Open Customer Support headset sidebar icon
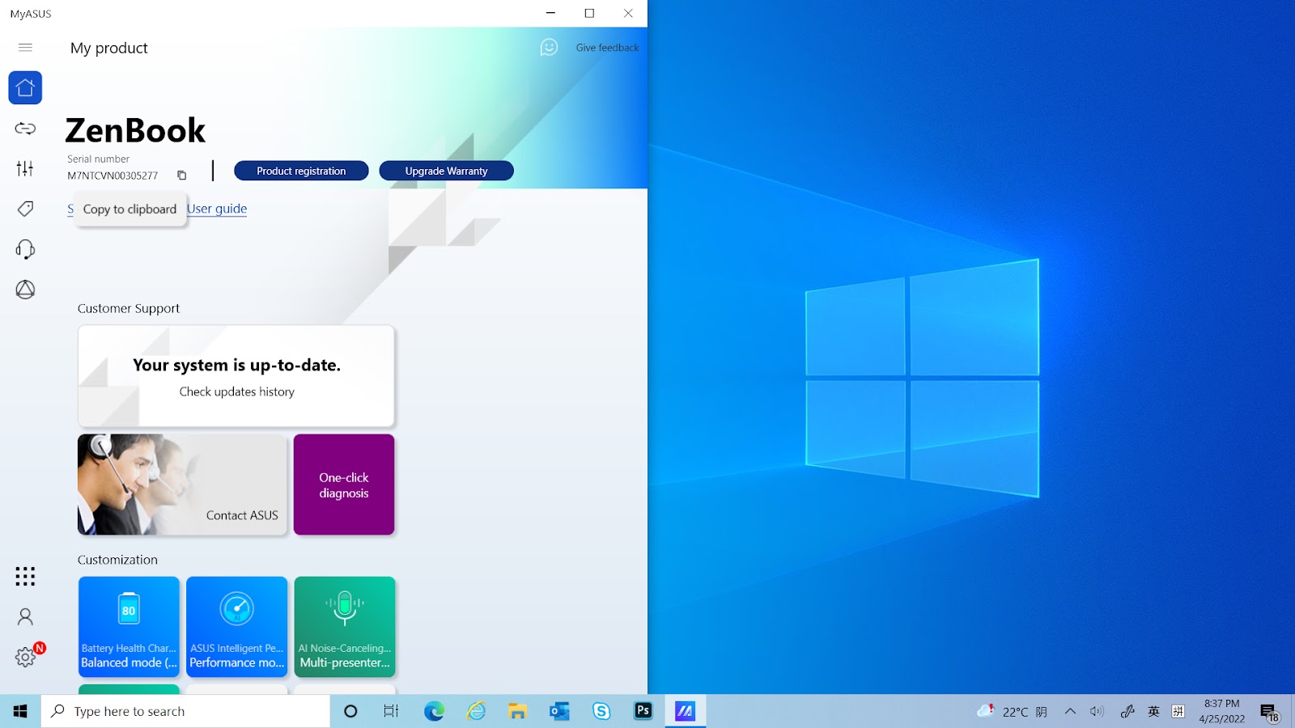This screenshot has width=1295, height=728. [25, 249]
